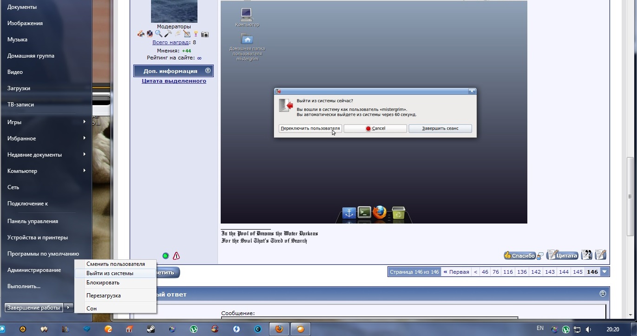Open Программы по умолчанию in Start menu
This screenshot has width=637, height=336.
43,254
